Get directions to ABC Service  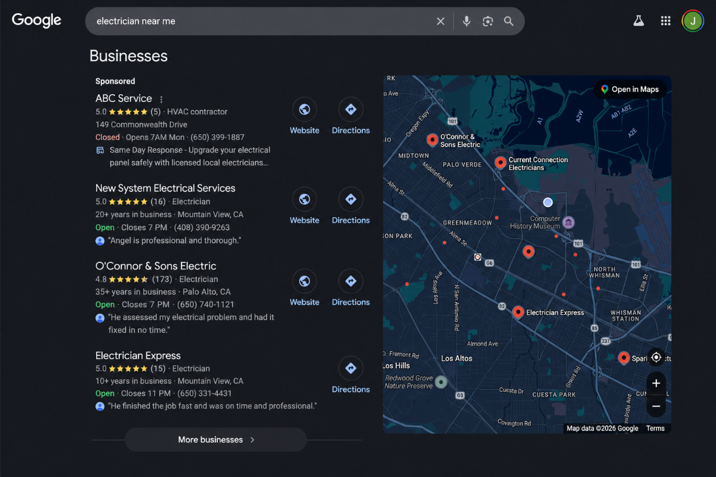(x=351, y=117)
